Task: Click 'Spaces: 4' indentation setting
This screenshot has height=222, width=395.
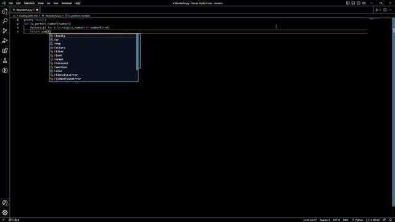Action: 325,220
